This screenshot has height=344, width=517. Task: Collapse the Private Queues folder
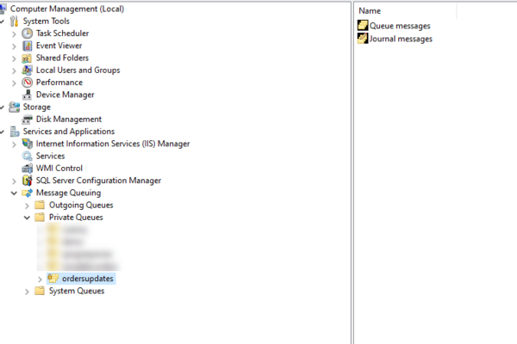pos(27,218)
